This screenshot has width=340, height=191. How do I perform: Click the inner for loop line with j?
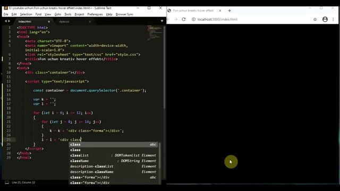71,121
